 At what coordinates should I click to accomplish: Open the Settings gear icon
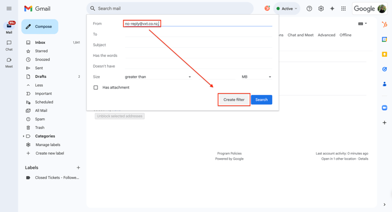tap(321, 9)
